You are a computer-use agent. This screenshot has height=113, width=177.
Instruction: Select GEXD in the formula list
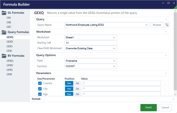point(10,42)
